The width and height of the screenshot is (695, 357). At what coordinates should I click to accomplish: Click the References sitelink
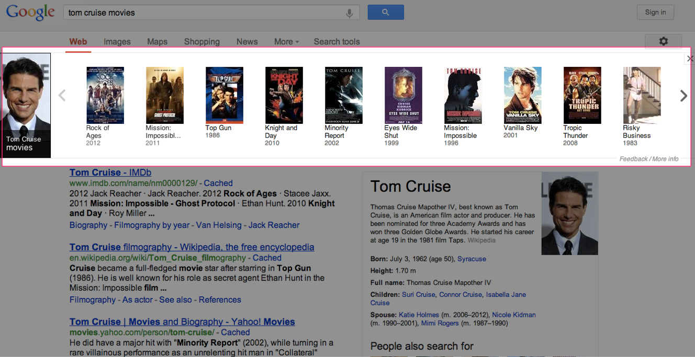click(220, 300)
